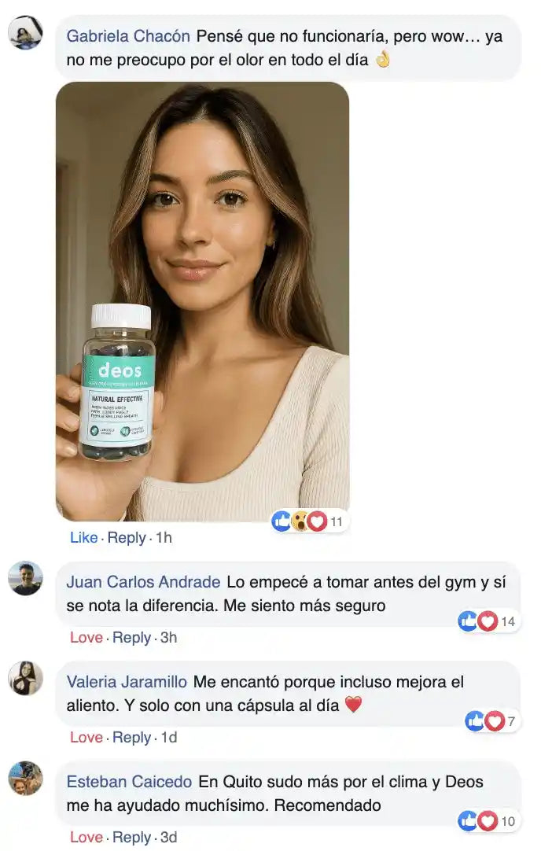
Task: Toggle Love on Juan Carlos Andrade's comment
Action: (x=86, y=637)
